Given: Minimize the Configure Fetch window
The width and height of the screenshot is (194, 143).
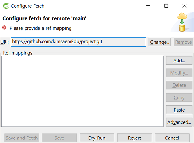Looking at the screenshot, I should click(x=148, y=6).
